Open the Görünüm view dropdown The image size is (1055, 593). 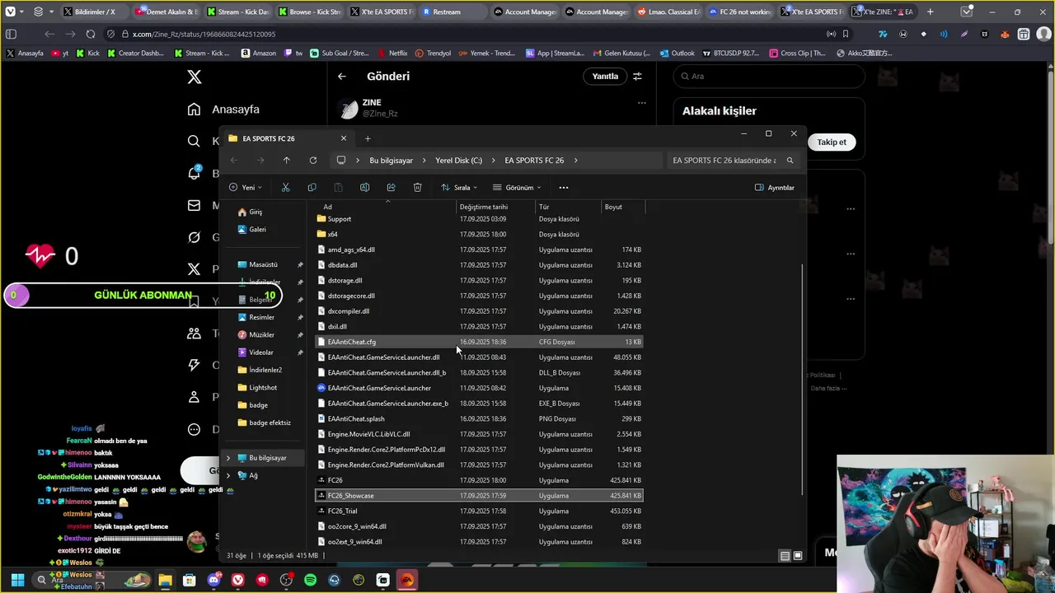tap(517, 187)
